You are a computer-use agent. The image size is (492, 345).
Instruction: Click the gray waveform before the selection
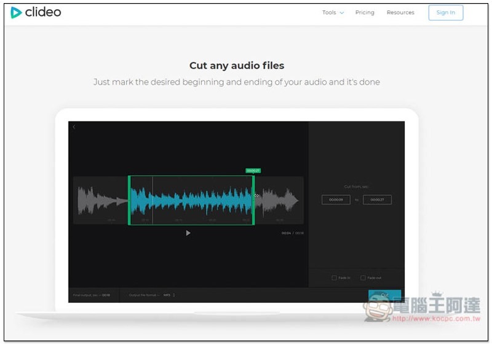click(x=102, y=200)
